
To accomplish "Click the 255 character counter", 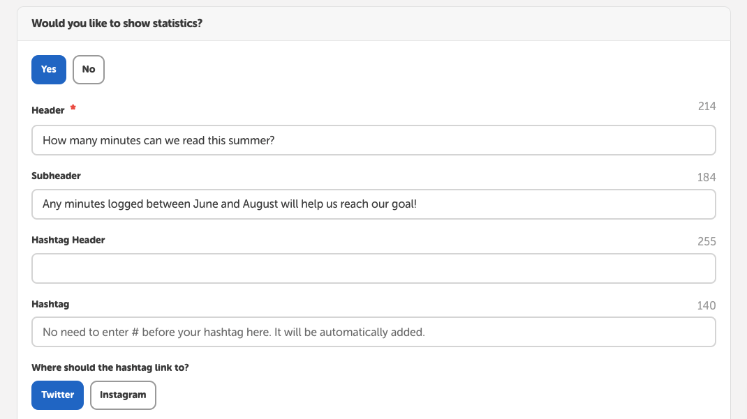I will click(707, 241).
